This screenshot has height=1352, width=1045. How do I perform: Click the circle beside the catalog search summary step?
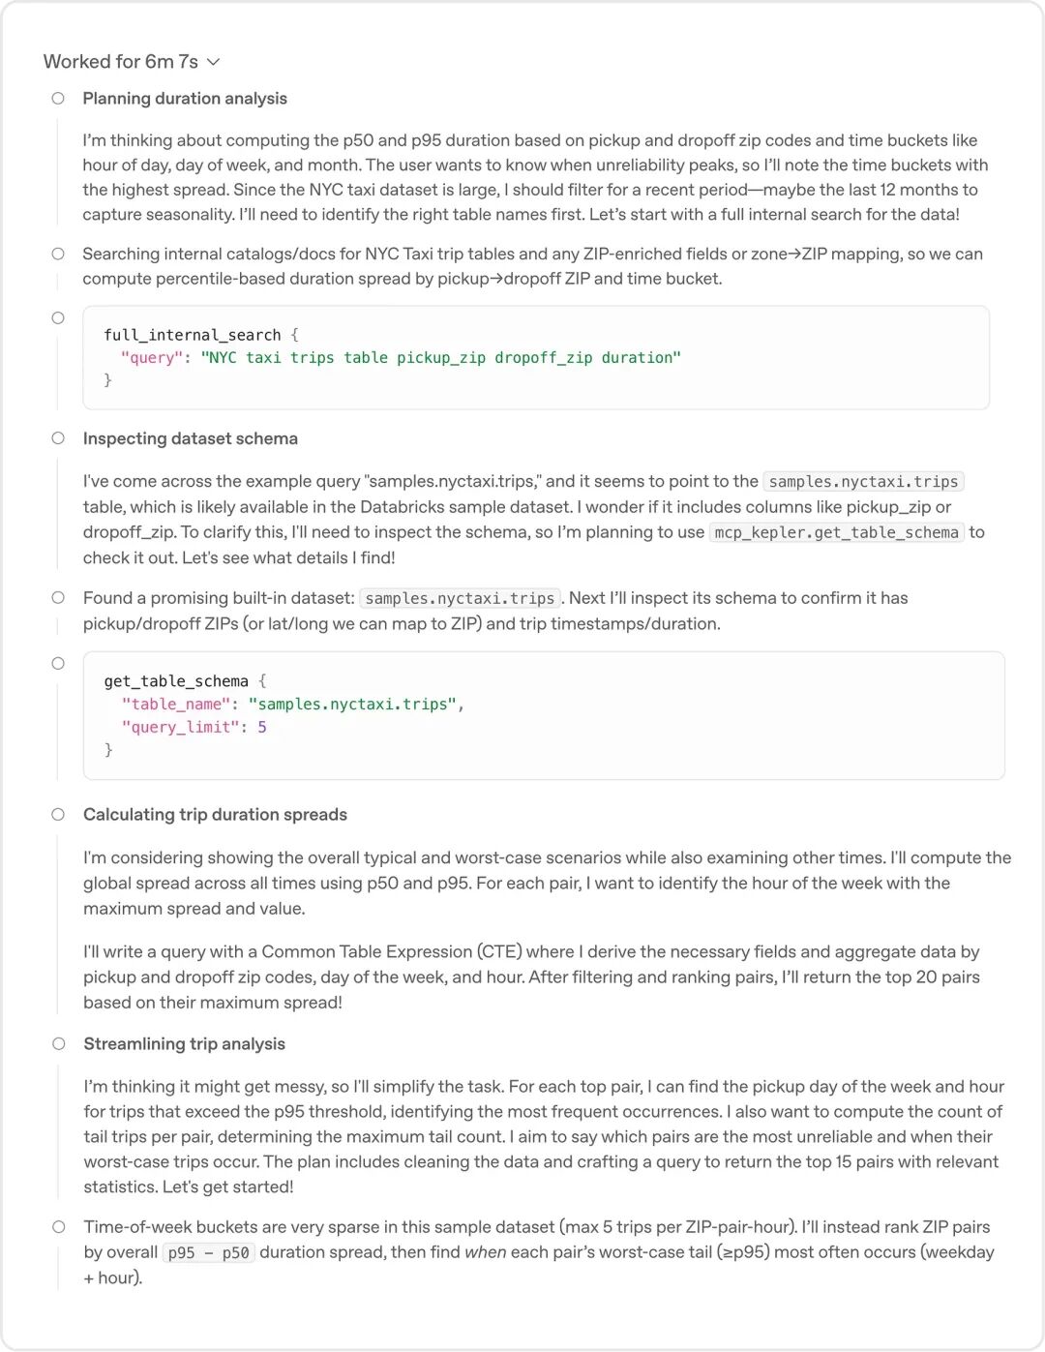click(x=58, y=254)
